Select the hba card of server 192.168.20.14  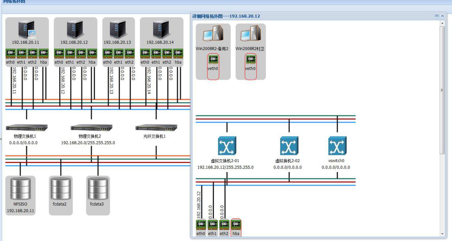tap(178, 54)
